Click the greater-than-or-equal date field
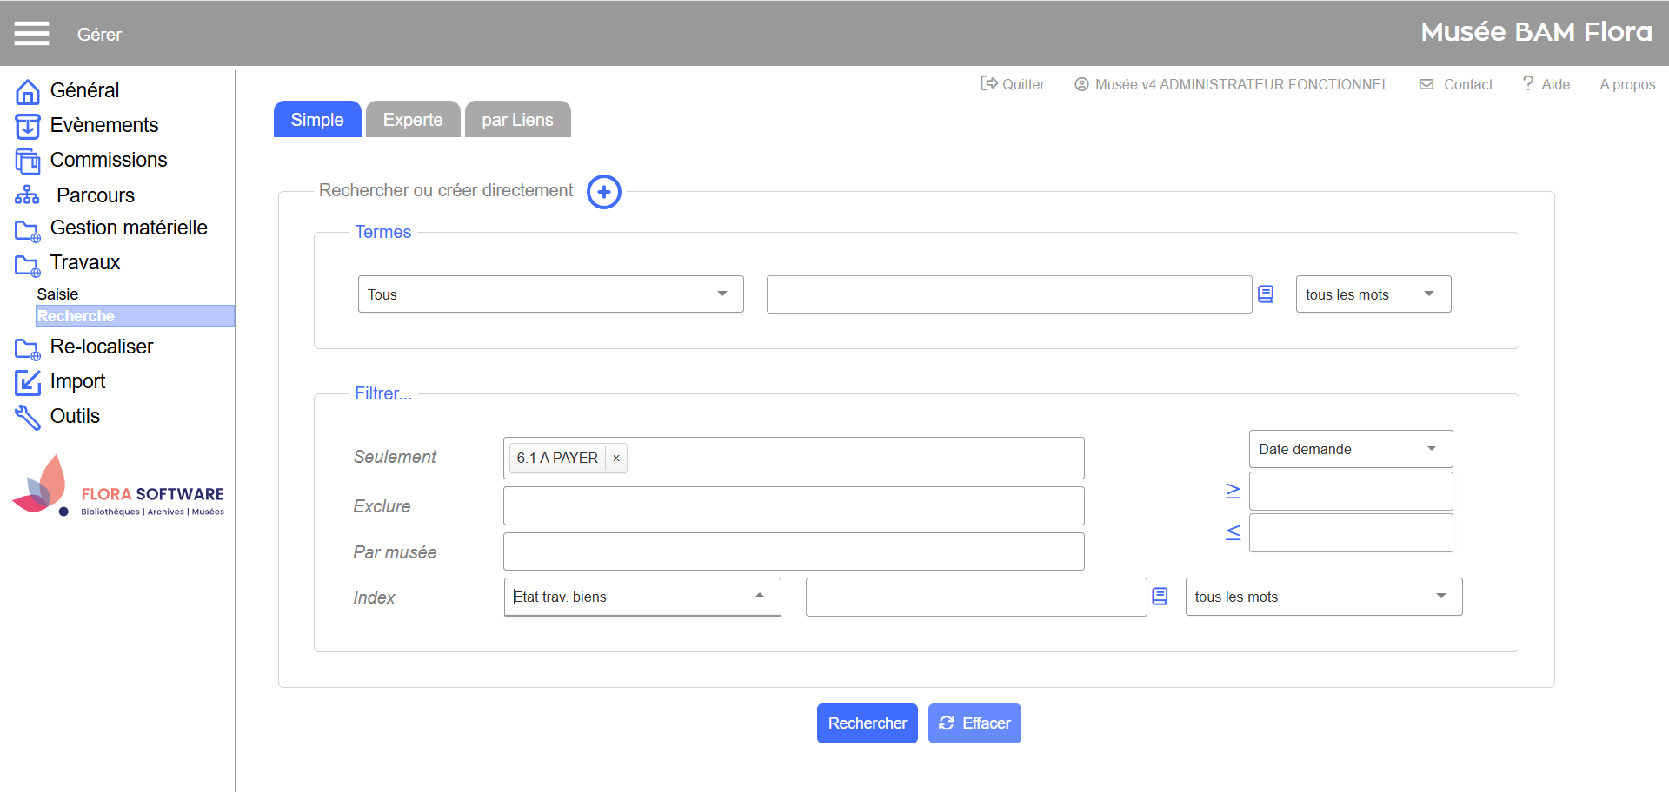Image resolution: width=1669 pixels, height=792 pixels. 1350,492
